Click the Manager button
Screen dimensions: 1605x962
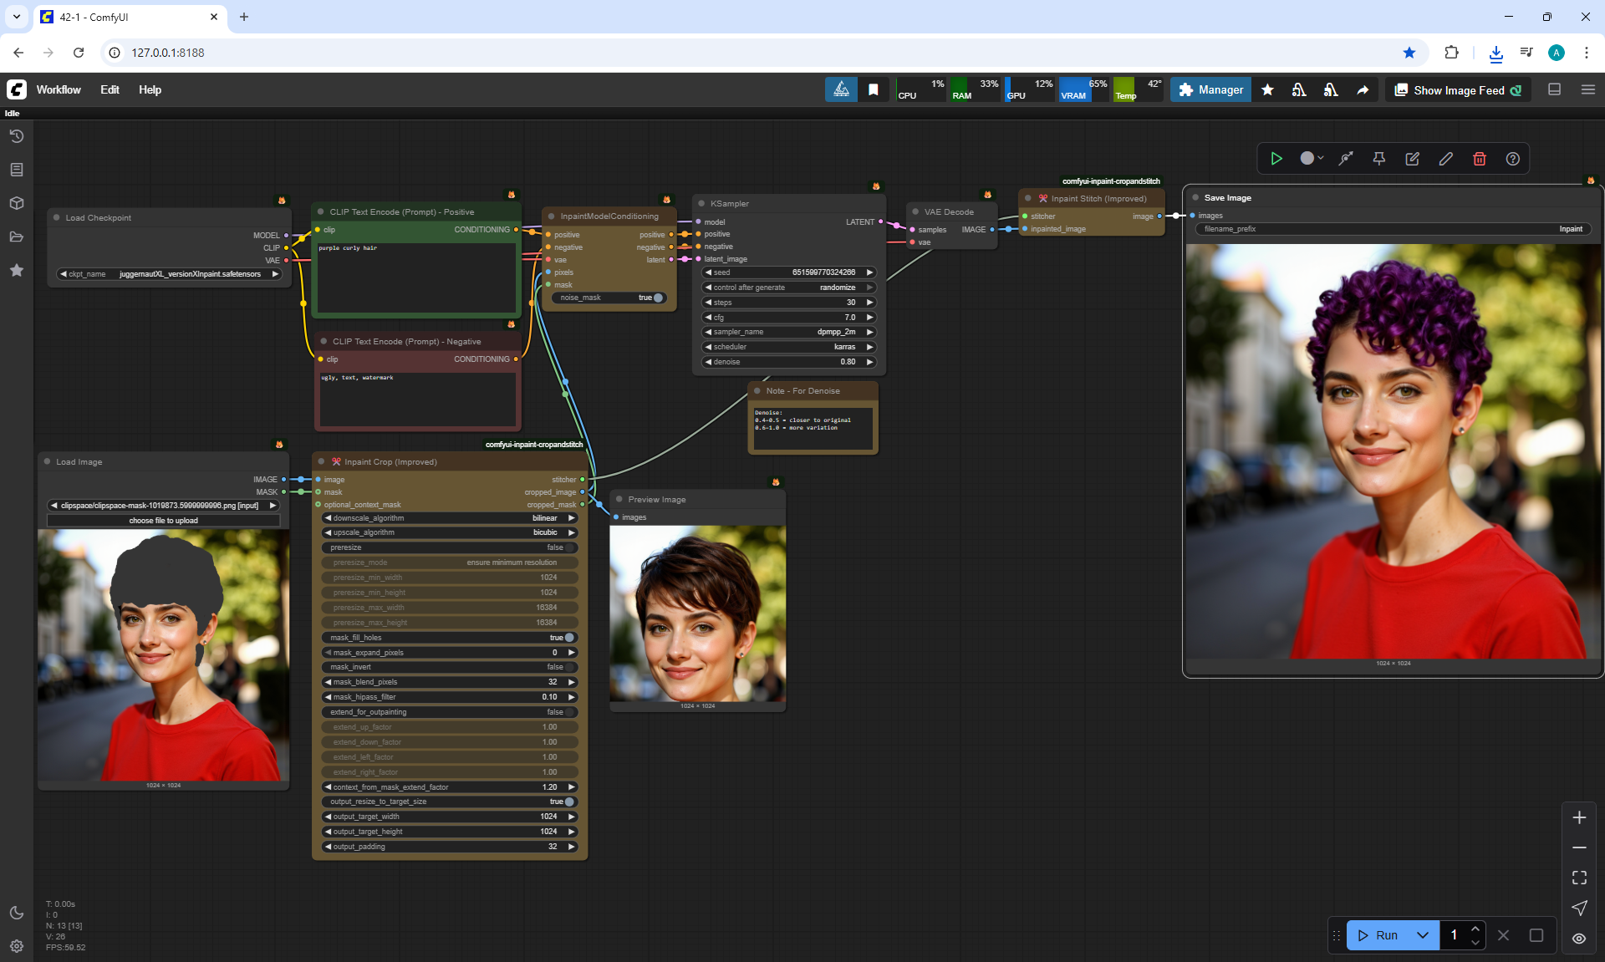[x=1210, y=90]
